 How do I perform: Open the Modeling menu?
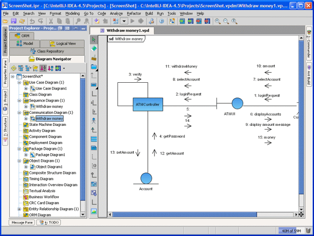coord(73,13)
